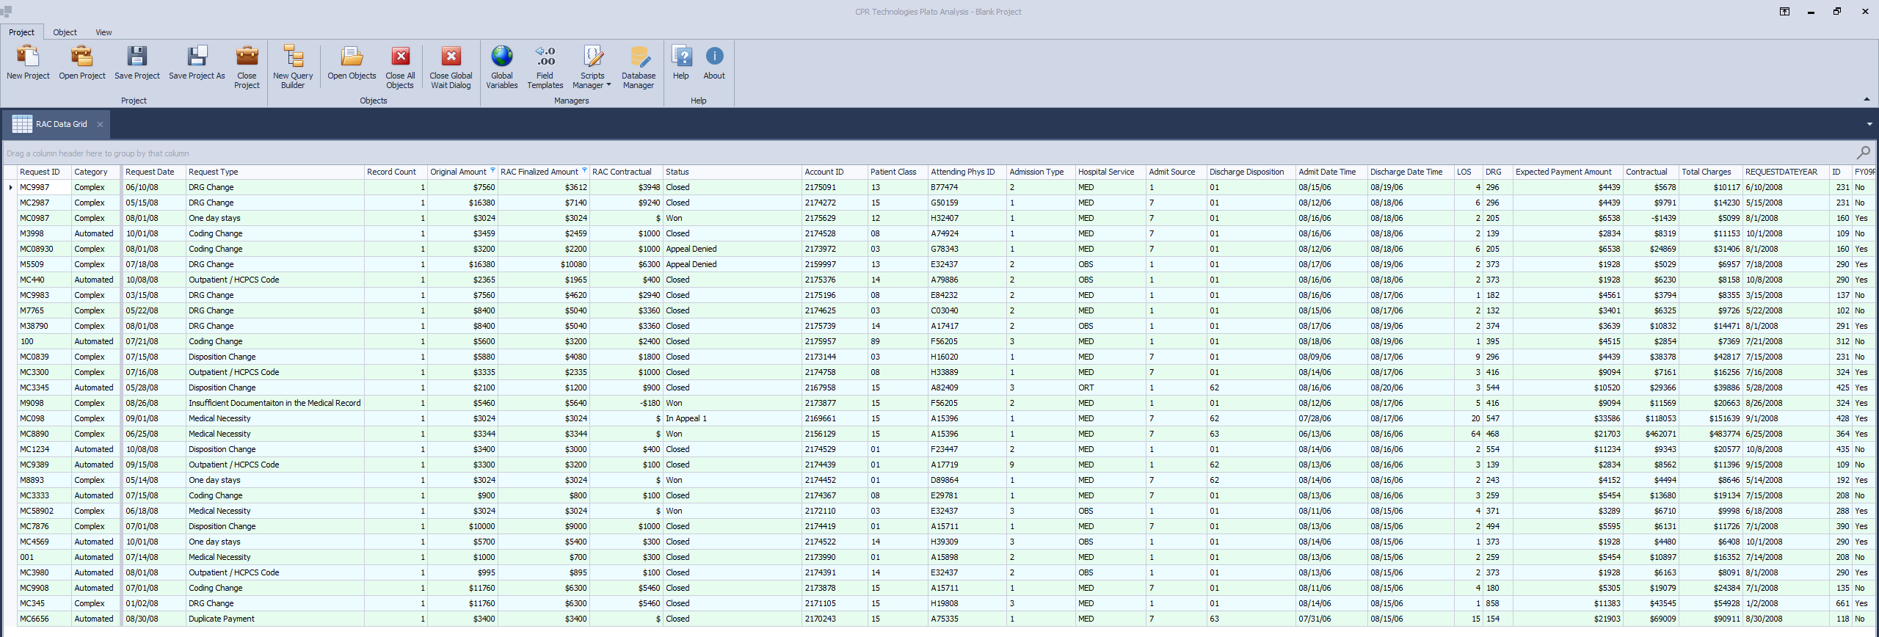Image resolution: width=1879 pixels, height=637 pixels.
Task: Select the 'In Appeal 1' status cell
Action: click(732, 418)
